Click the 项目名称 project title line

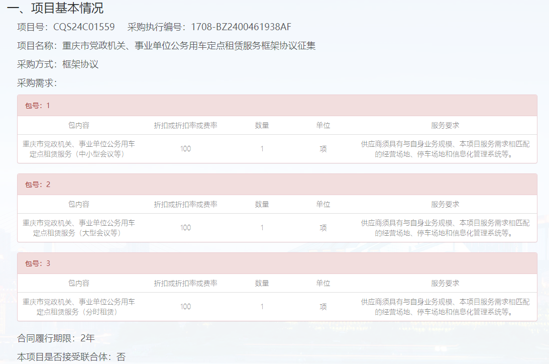click(x=166, y=46)
